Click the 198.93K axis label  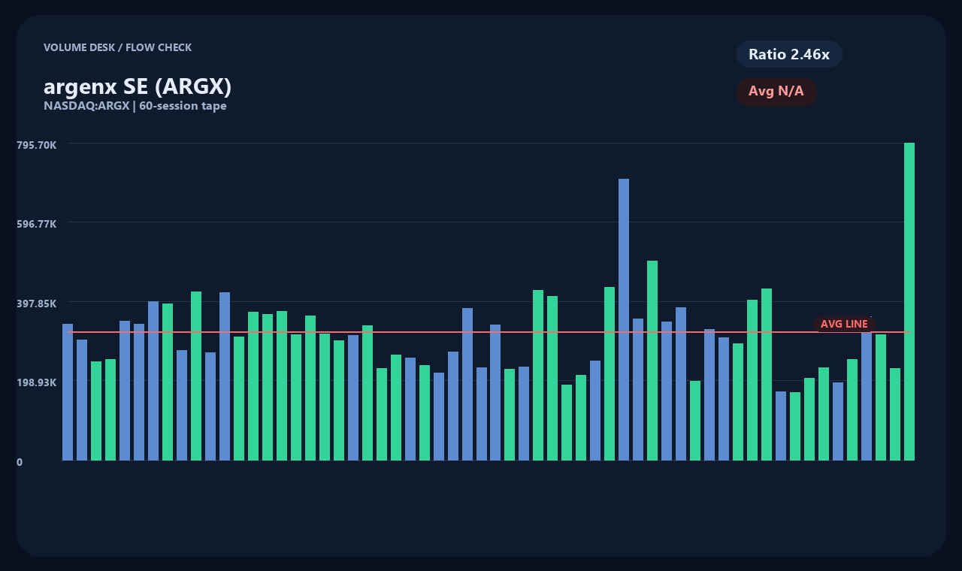[x=36, y=382]
